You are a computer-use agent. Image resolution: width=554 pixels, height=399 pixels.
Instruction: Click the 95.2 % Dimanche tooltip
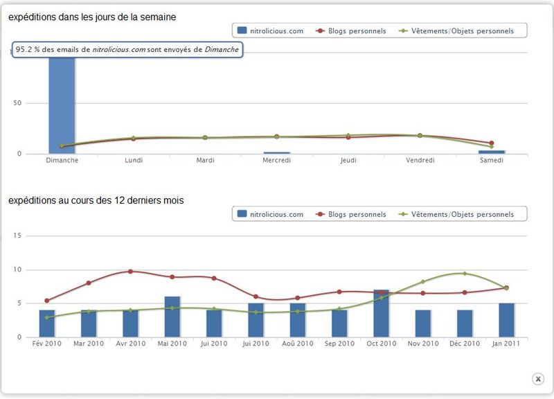pyautogui.click(x=127, y=49)
